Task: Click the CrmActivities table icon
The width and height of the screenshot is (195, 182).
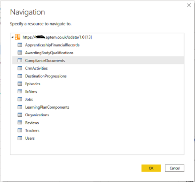Action: pyautogui.click(x=20, y=68)
